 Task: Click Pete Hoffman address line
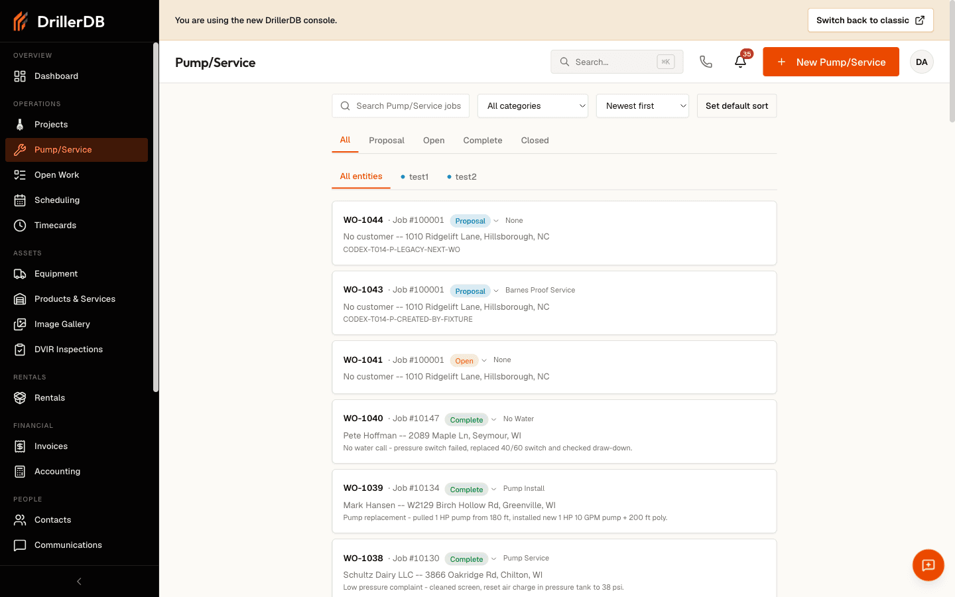tap(432, 436)
